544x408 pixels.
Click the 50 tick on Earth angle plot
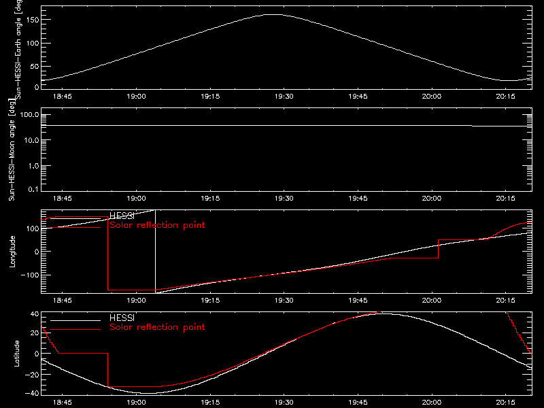click(x=35, y=66)
